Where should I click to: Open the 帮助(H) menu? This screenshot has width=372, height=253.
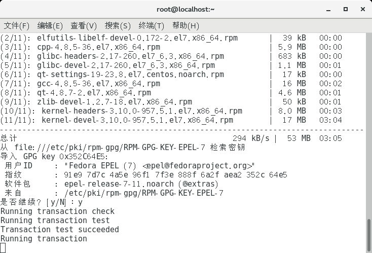coord(185,26)
